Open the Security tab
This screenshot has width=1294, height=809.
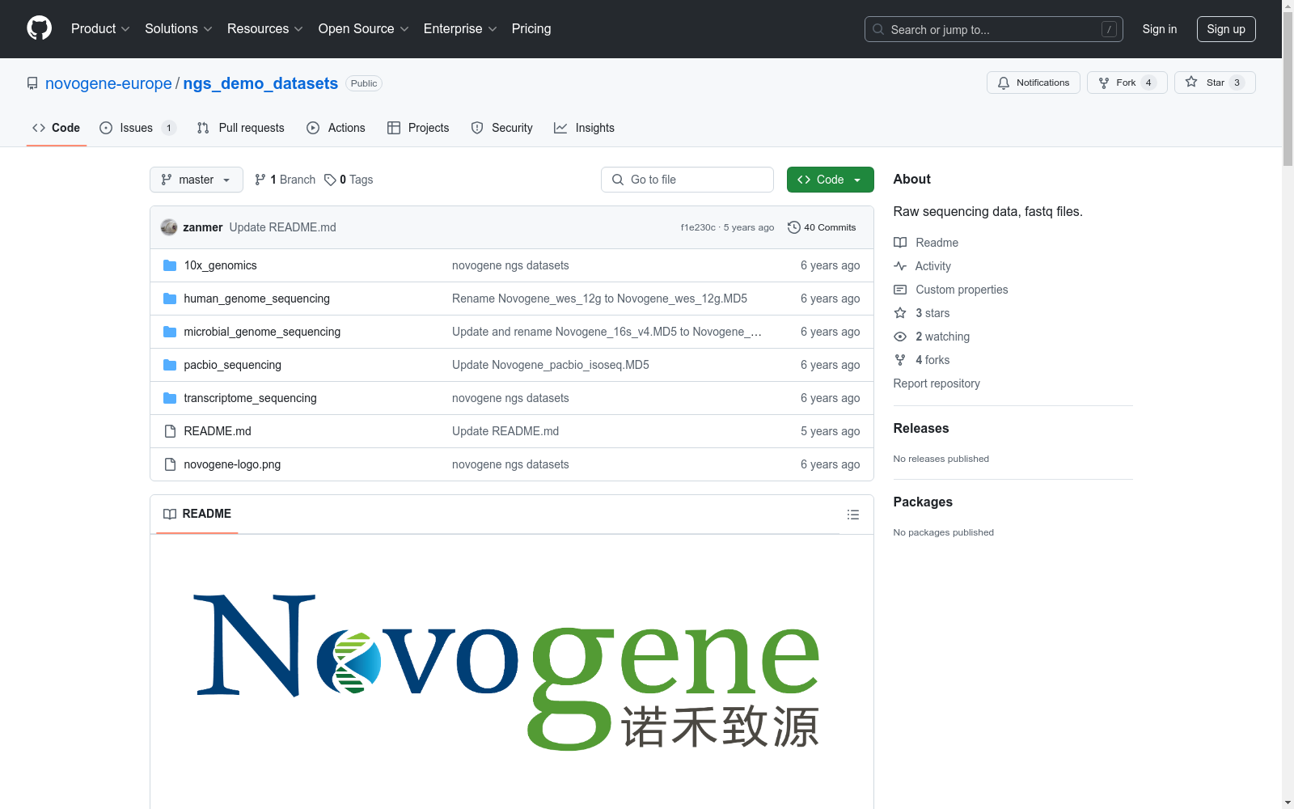pos(502,128)
